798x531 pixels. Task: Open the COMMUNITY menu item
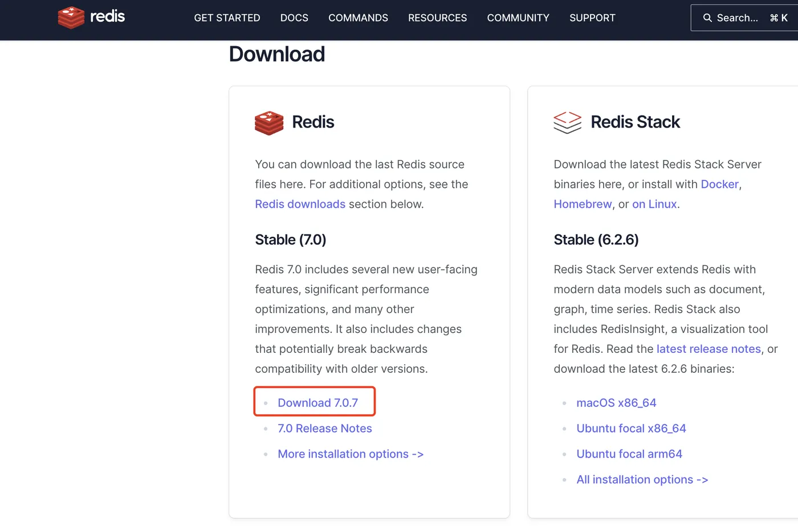(518, 18)
